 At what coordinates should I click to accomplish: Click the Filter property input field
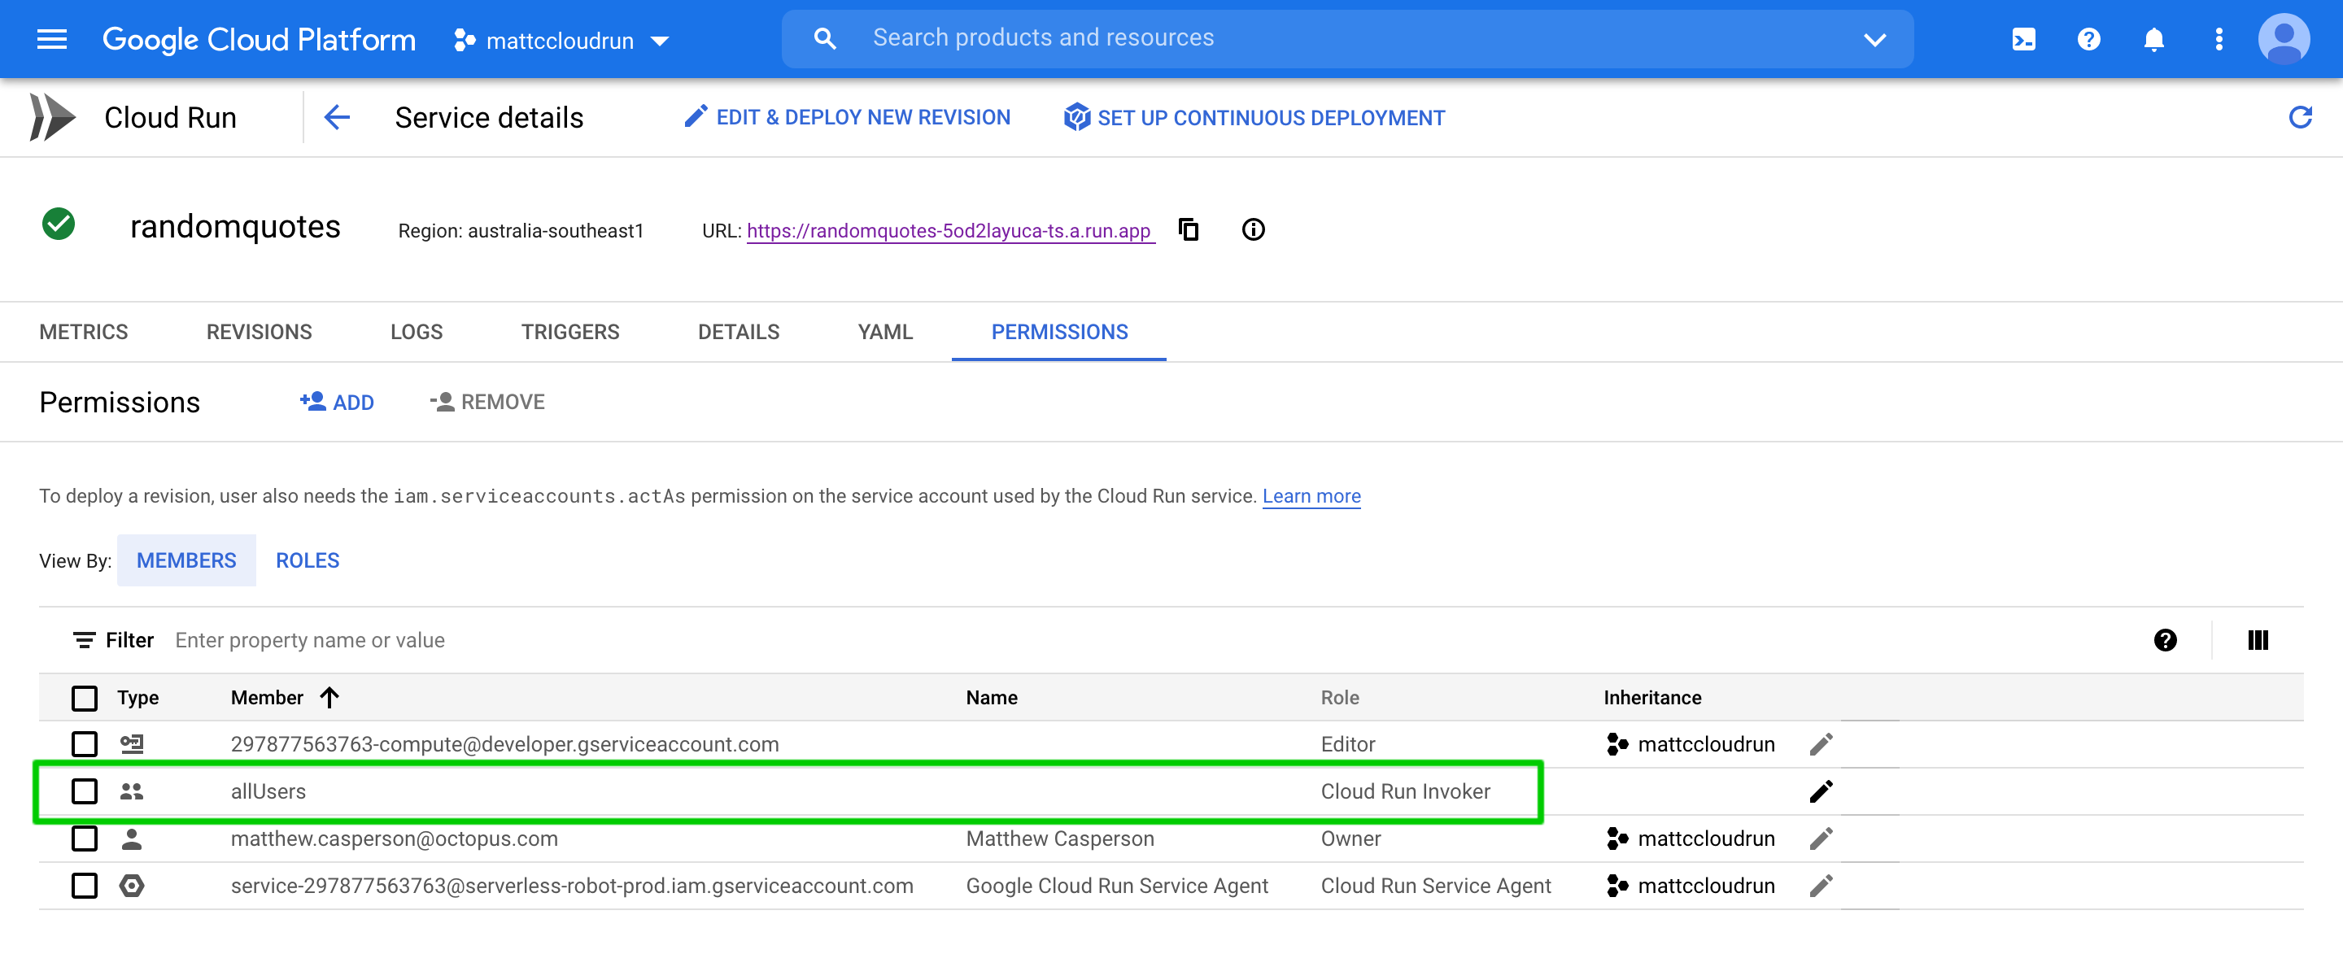(637, 640)
